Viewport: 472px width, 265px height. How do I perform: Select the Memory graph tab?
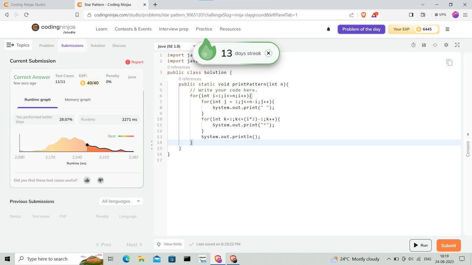tap(77, 100)
